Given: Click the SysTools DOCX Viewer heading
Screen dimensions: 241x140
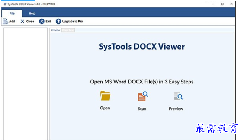Looking at the screenshot, I should (x=142, y=47).
